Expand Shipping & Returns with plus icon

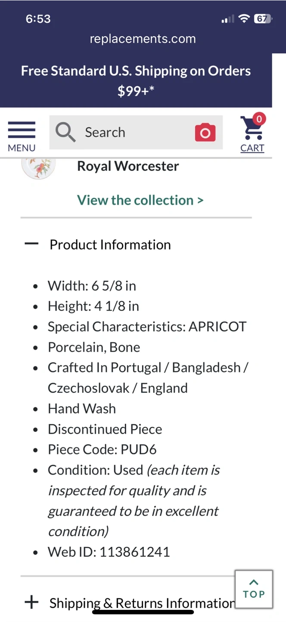31,602
